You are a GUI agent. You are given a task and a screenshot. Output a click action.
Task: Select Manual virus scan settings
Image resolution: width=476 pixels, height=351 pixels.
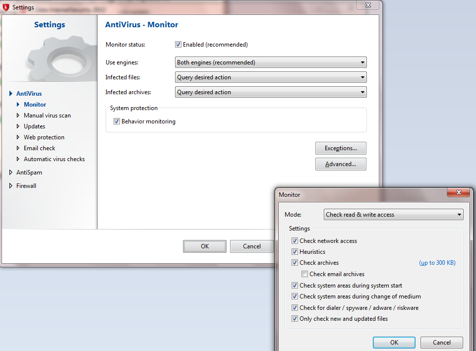[x=48, y=116]
